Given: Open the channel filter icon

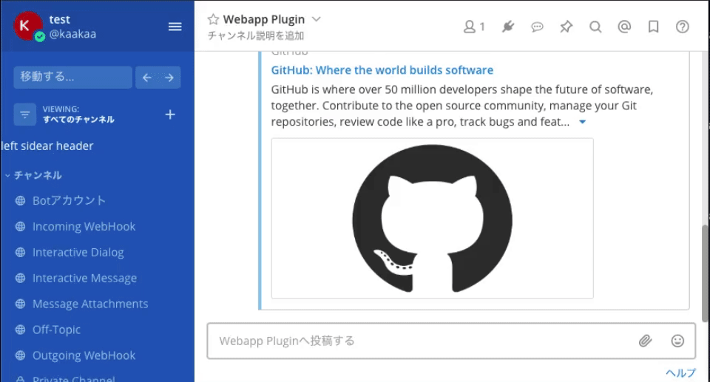Looking at the screenshot, I should point(25,115).
